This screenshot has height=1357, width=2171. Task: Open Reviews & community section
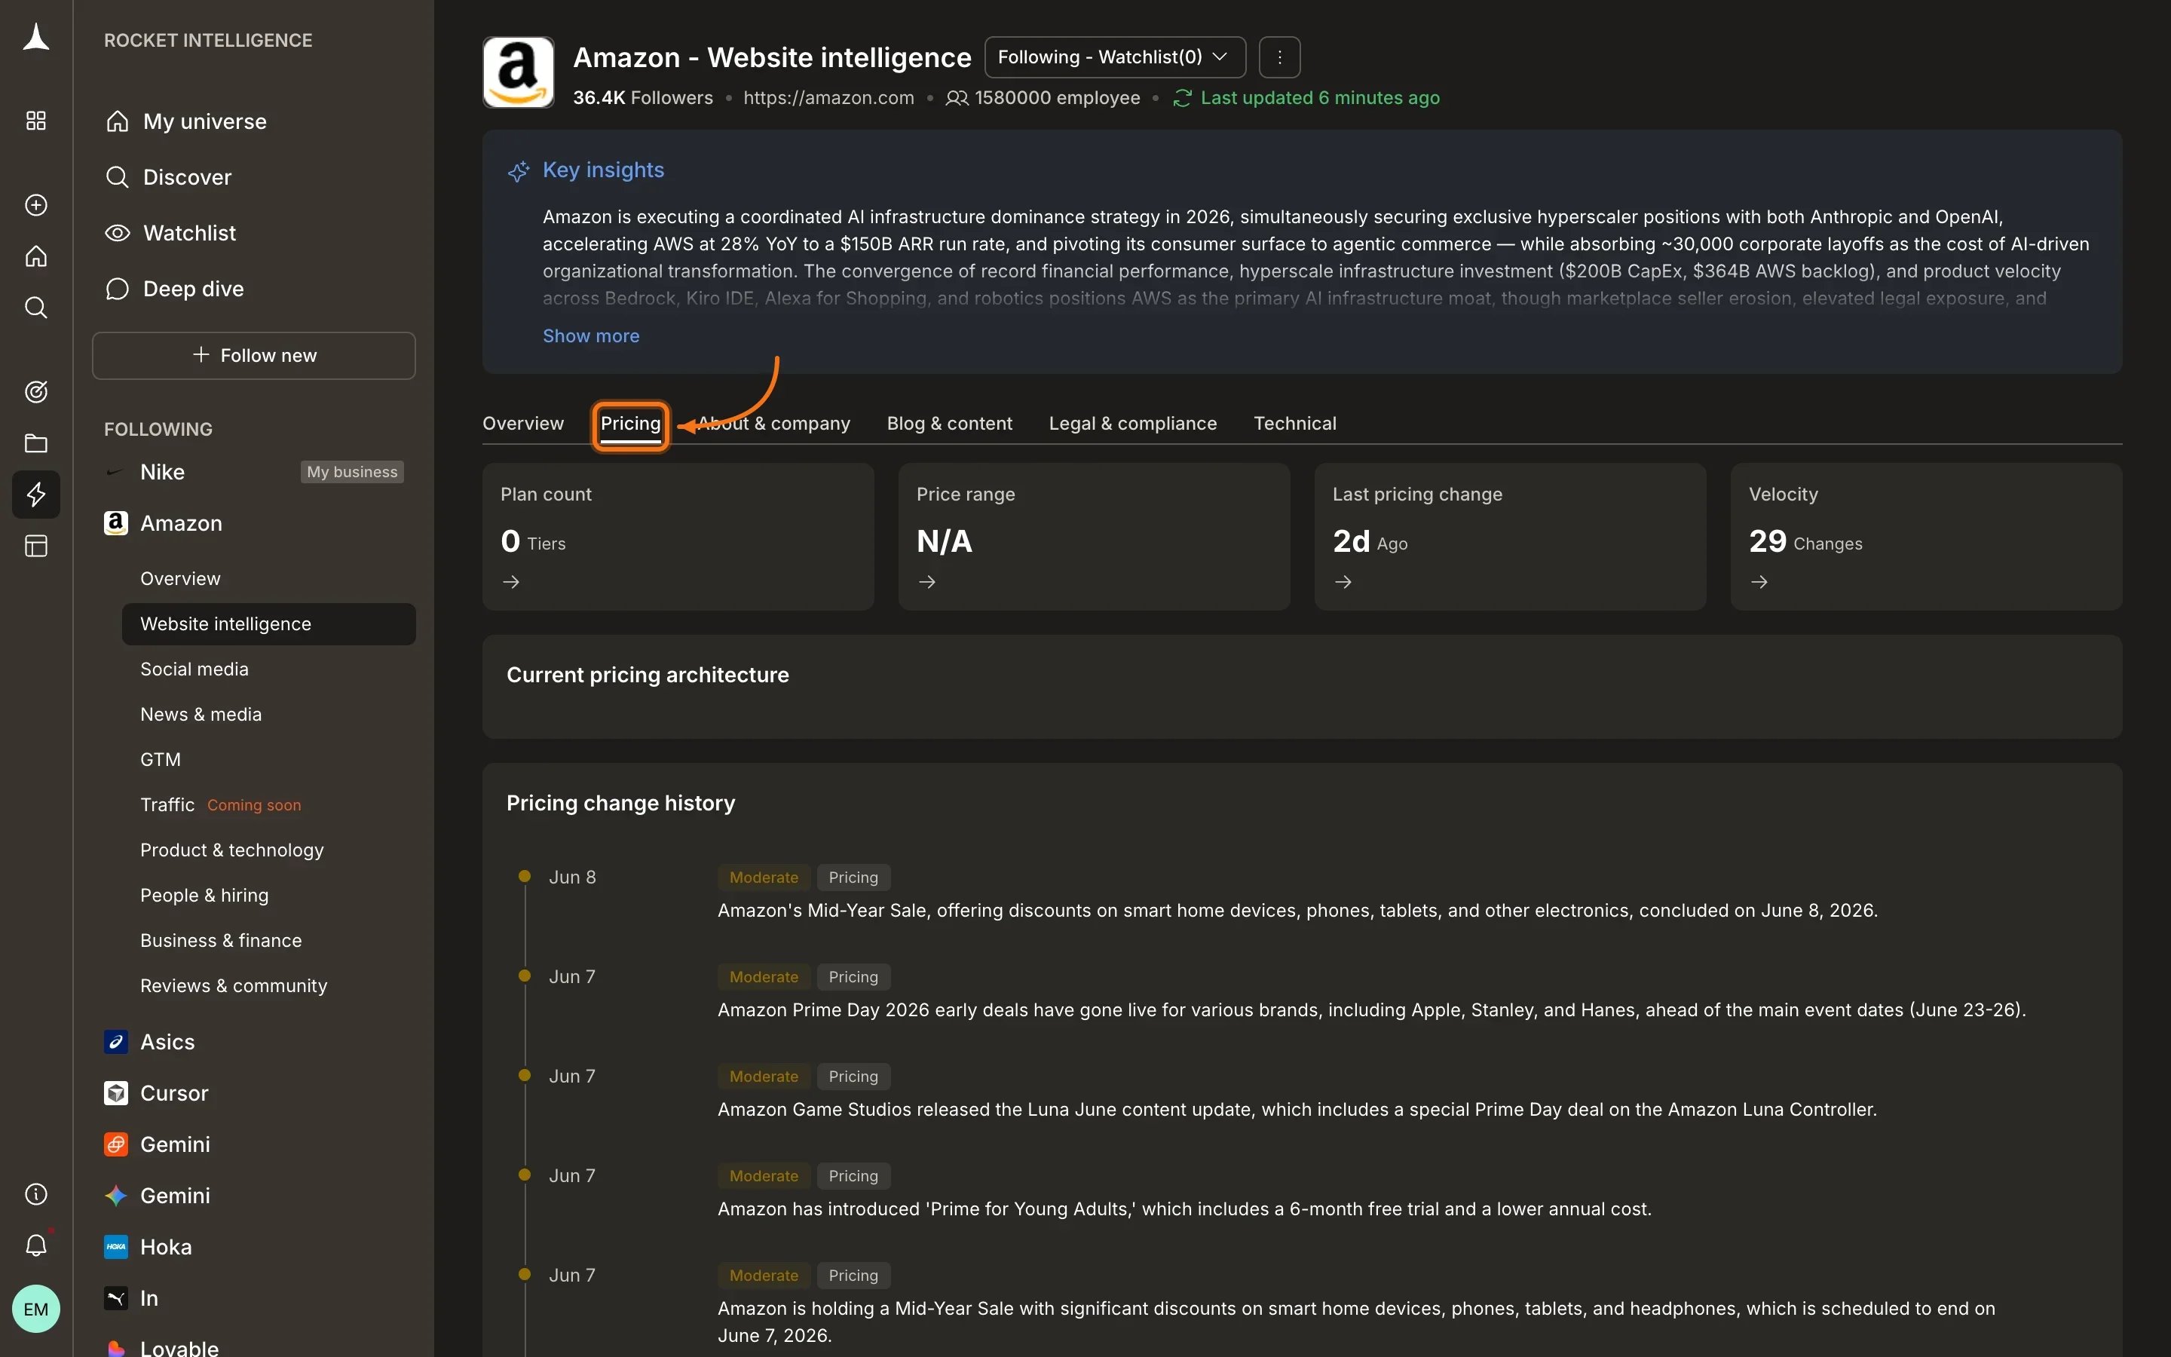pos(233,986)
